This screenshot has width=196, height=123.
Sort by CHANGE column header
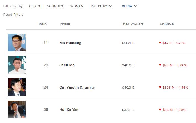(x=166, y=24)
